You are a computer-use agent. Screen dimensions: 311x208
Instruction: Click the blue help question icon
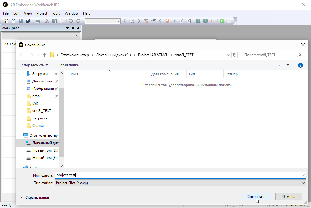coord(300,65)
